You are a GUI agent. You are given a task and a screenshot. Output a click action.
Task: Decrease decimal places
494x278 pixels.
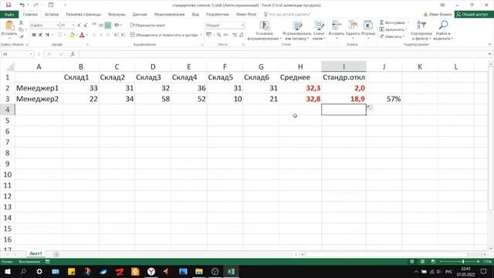242,35
